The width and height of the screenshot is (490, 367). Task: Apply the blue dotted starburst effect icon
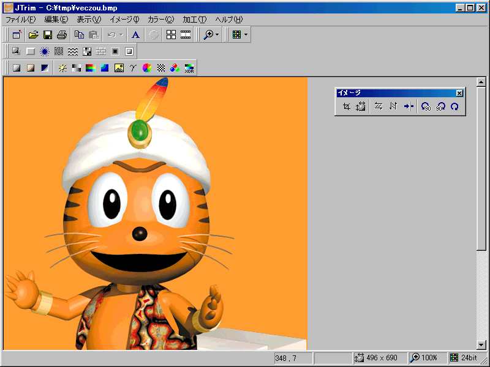coord(45,51)
